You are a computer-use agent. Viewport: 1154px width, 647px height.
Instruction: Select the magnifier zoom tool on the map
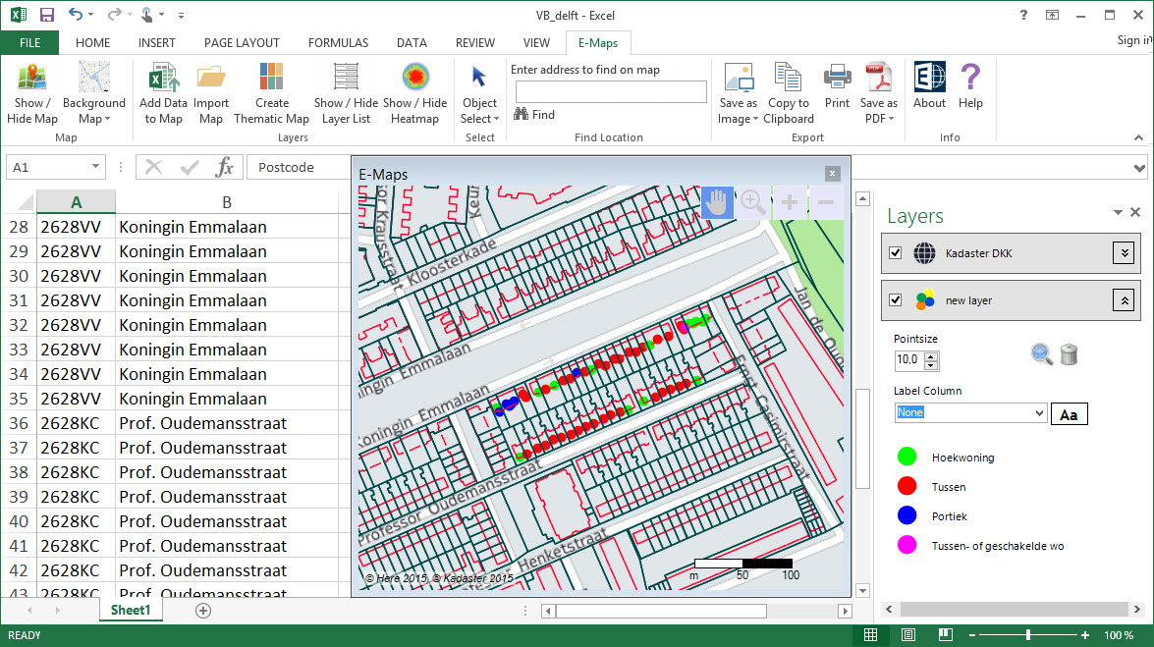click(753, 201)
